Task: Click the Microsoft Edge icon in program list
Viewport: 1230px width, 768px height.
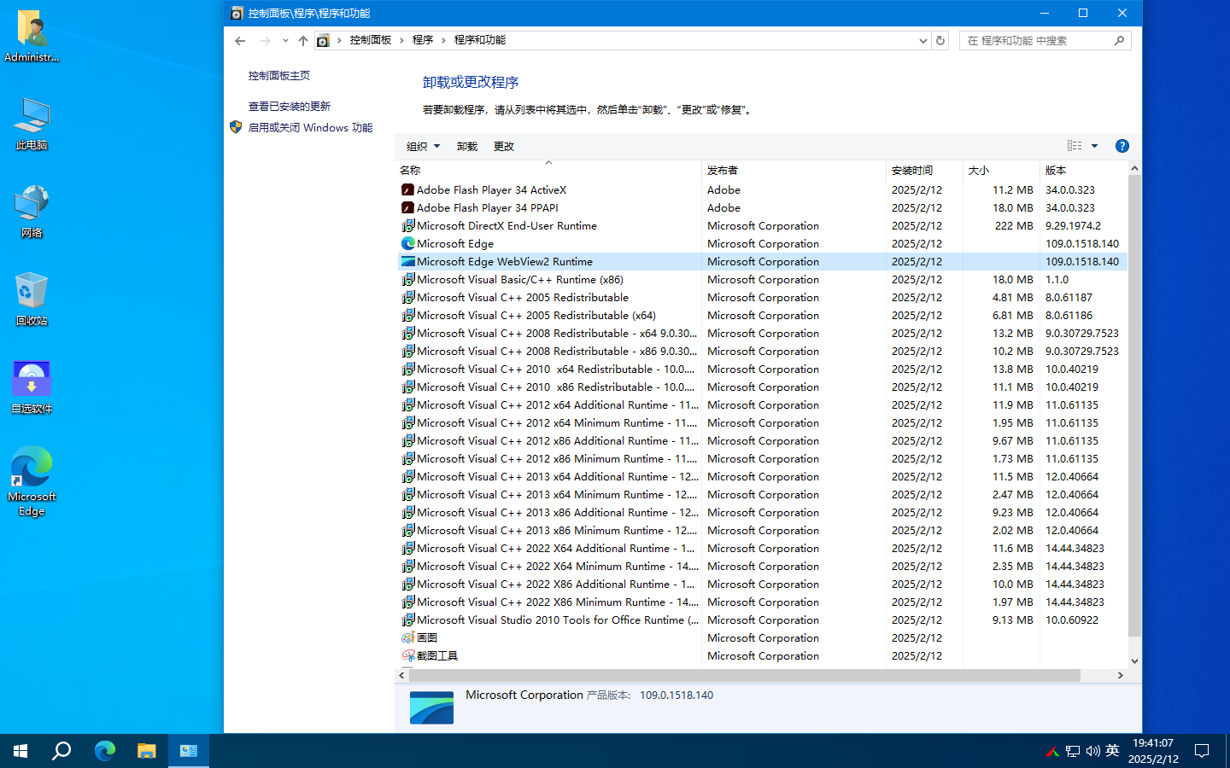Action: [408, 244]
